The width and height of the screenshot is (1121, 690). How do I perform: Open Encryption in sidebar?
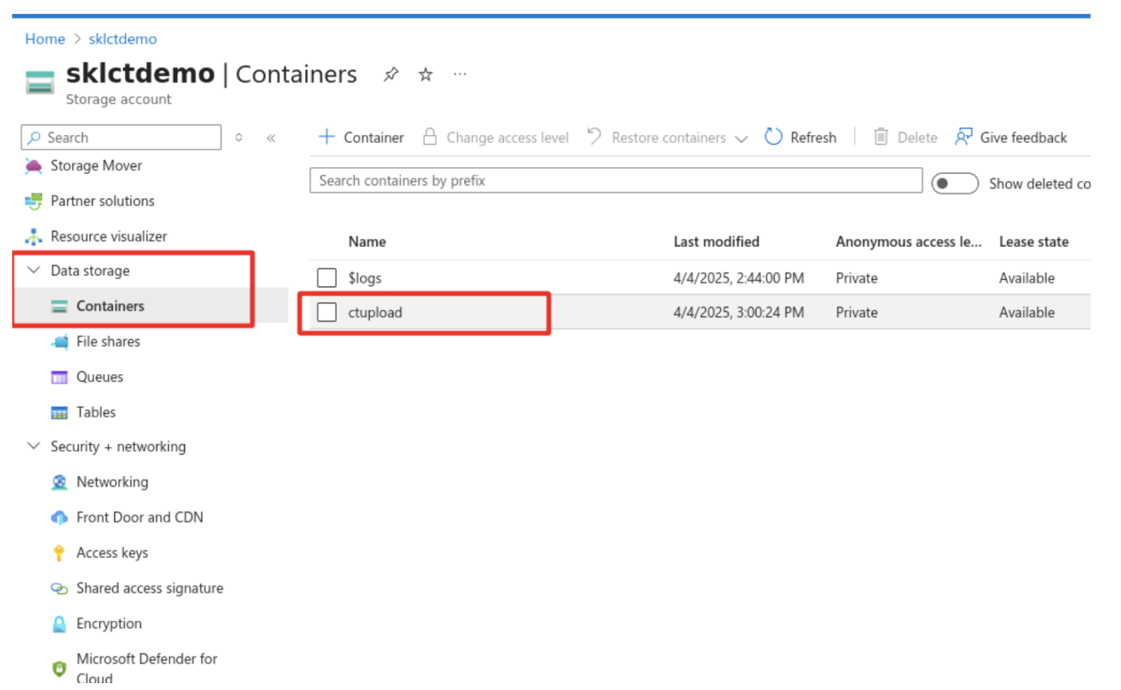109,623
